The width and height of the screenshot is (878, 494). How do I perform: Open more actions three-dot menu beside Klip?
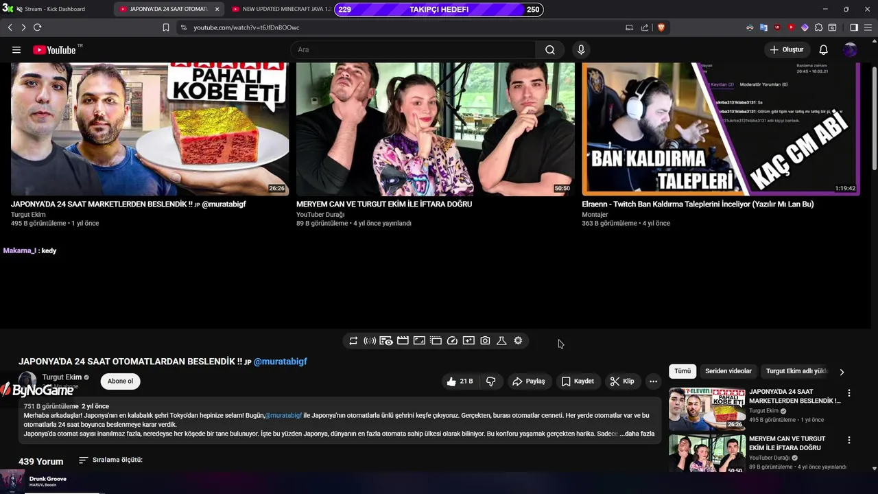tap(653, 381)
